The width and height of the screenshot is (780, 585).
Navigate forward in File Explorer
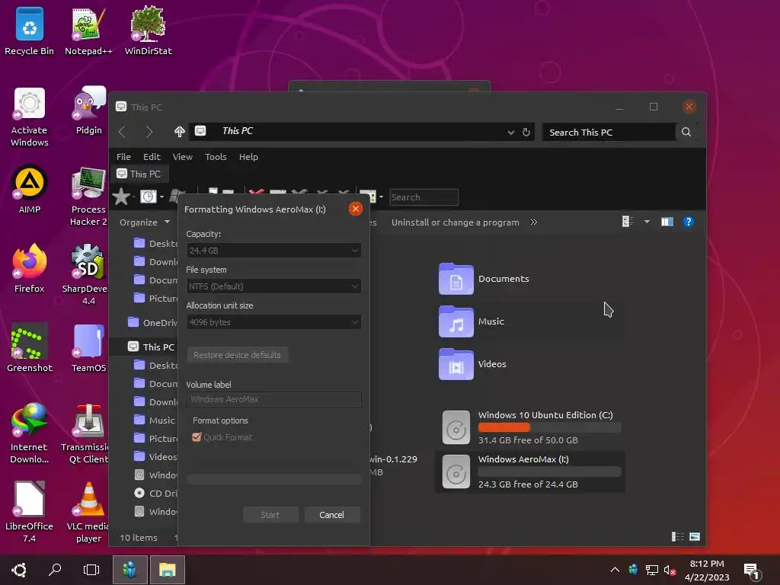pyautogui.click(x=149, y=132)
